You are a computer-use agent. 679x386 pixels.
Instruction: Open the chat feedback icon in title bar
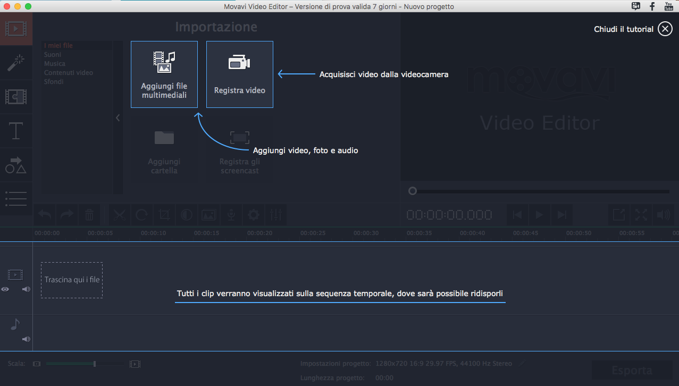[x=636, y=6]
